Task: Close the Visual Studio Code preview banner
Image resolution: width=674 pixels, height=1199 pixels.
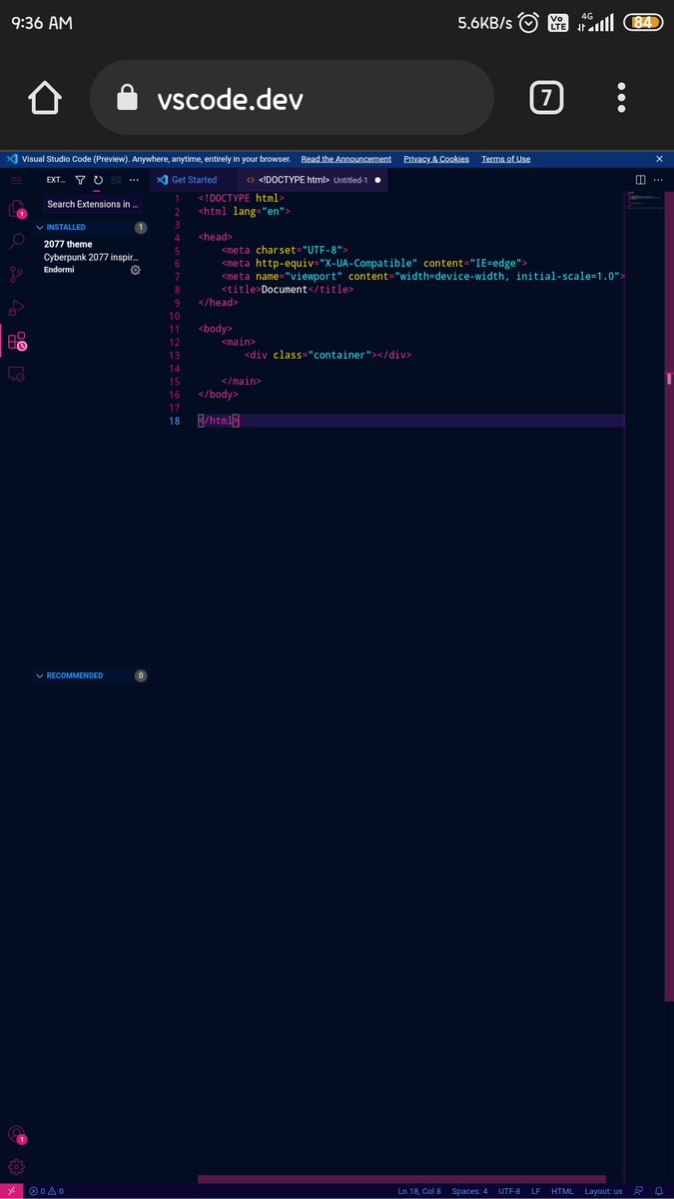Action: [x=659, y=159]
